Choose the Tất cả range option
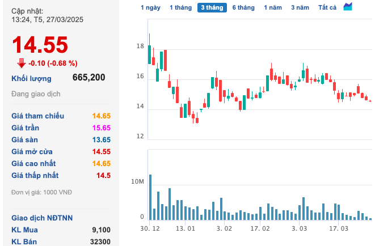Image resolution: width=375 pixels, height=246 pixels. click(x=327, y=7)
